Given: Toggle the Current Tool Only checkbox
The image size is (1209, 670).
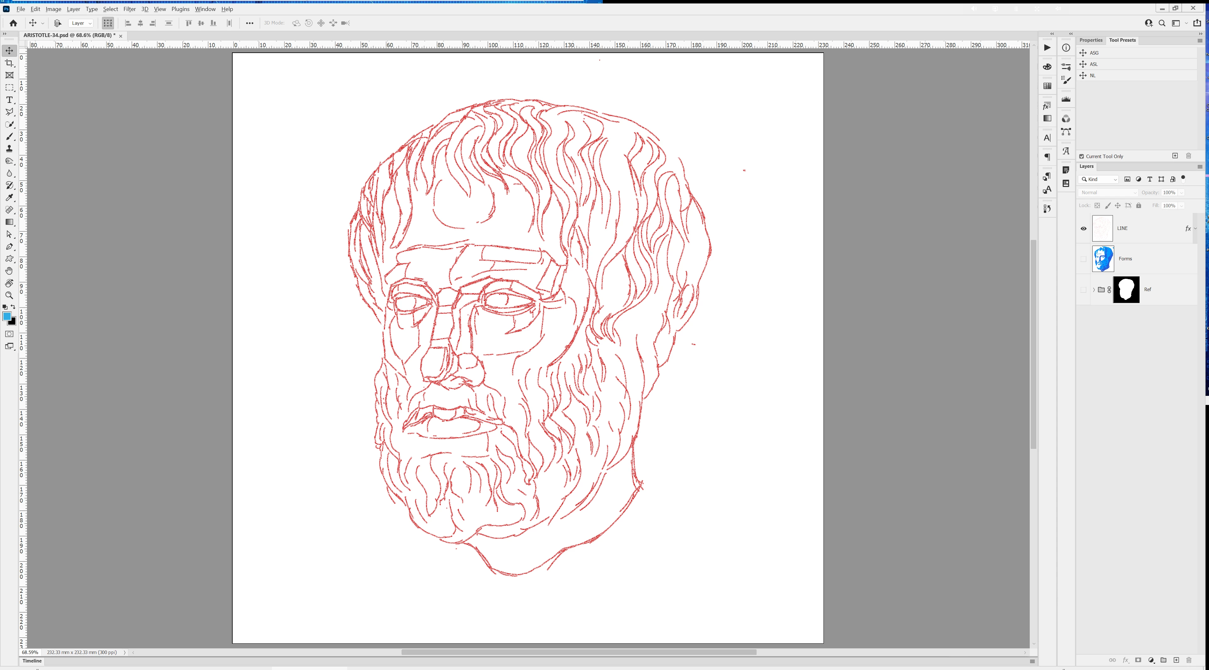Looking at the screenshot, I should pyautogui.click(x=1082, y=157).
